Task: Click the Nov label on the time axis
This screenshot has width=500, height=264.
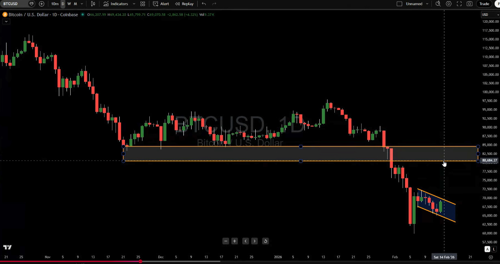Action: coord(47,257)
